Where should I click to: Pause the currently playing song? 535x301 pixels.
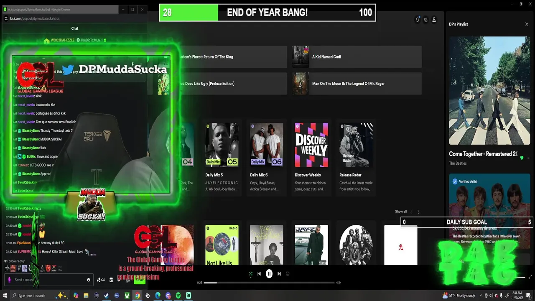tap(269, 274)
